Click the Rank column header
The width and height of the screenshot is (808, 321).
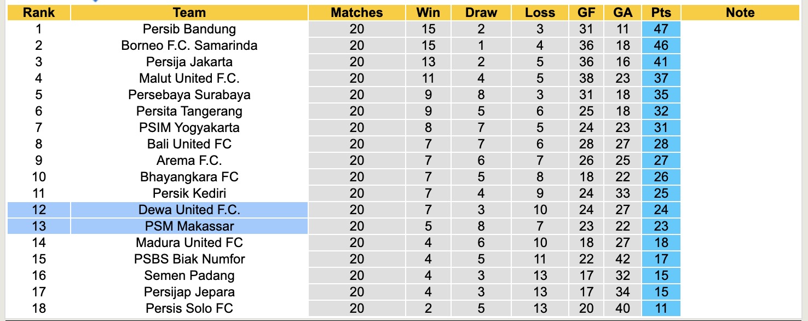(x=39, y=13)
